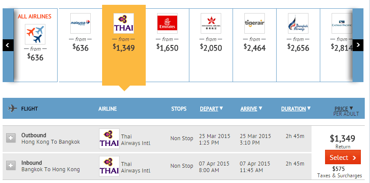The width and height of the screenshot is (370, 183).
Task: Pick the Cathay Pacific logo
Action: [342, 23]
